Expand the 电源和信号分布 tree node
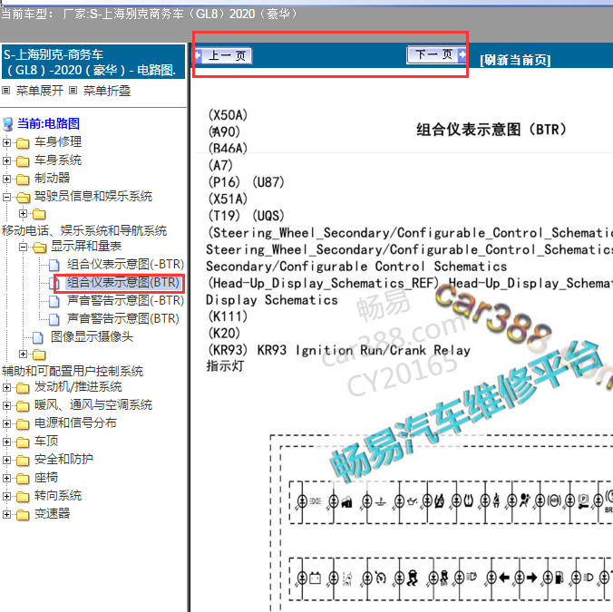Image resolution: width=613 pixels, height=612 pixels. [6, 423]
